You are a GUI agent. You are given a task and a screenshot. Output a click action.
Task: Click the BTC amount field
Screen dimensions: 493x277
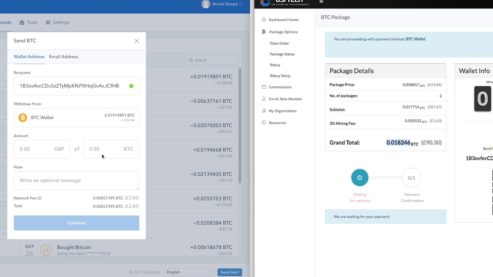(111, 149)
